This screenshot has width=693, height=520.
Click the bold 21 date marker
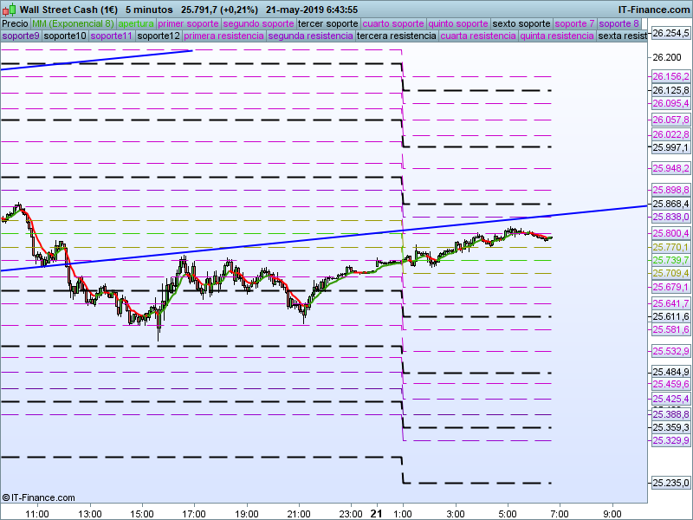click(376, 513)
